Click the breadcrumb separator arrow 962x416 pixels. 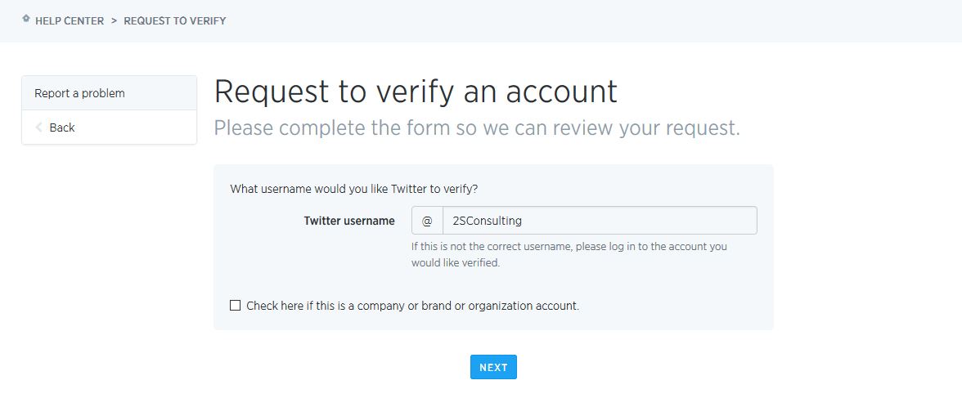click(x=115, y=20)
